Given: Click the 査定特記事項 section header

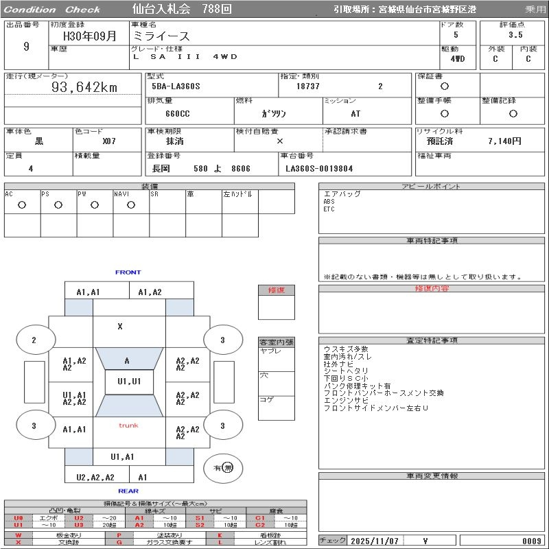Looking at the screenshot, I should 432,340.
